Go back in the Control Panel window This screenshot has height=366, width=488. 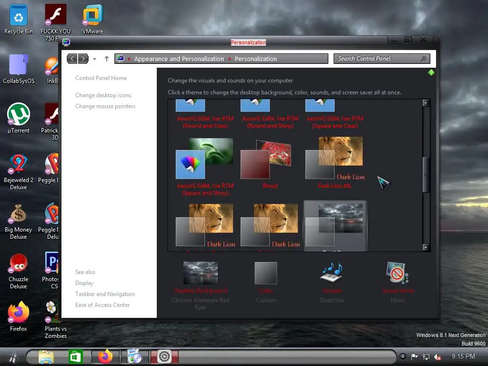click(72, 59)
